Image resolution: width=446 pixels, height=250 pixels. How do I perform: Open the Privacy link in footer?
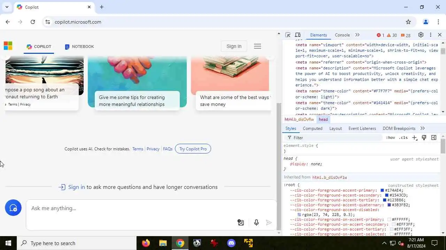[153, 149]
